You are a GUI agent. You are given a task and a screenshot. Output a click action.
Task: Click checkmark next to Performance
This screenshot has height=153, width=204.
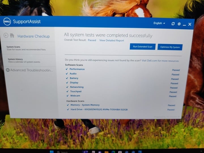coord(67,69)
